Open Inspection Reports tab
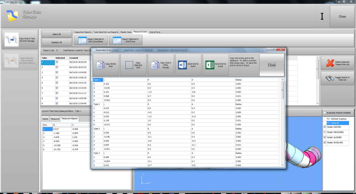 [83, 32]
